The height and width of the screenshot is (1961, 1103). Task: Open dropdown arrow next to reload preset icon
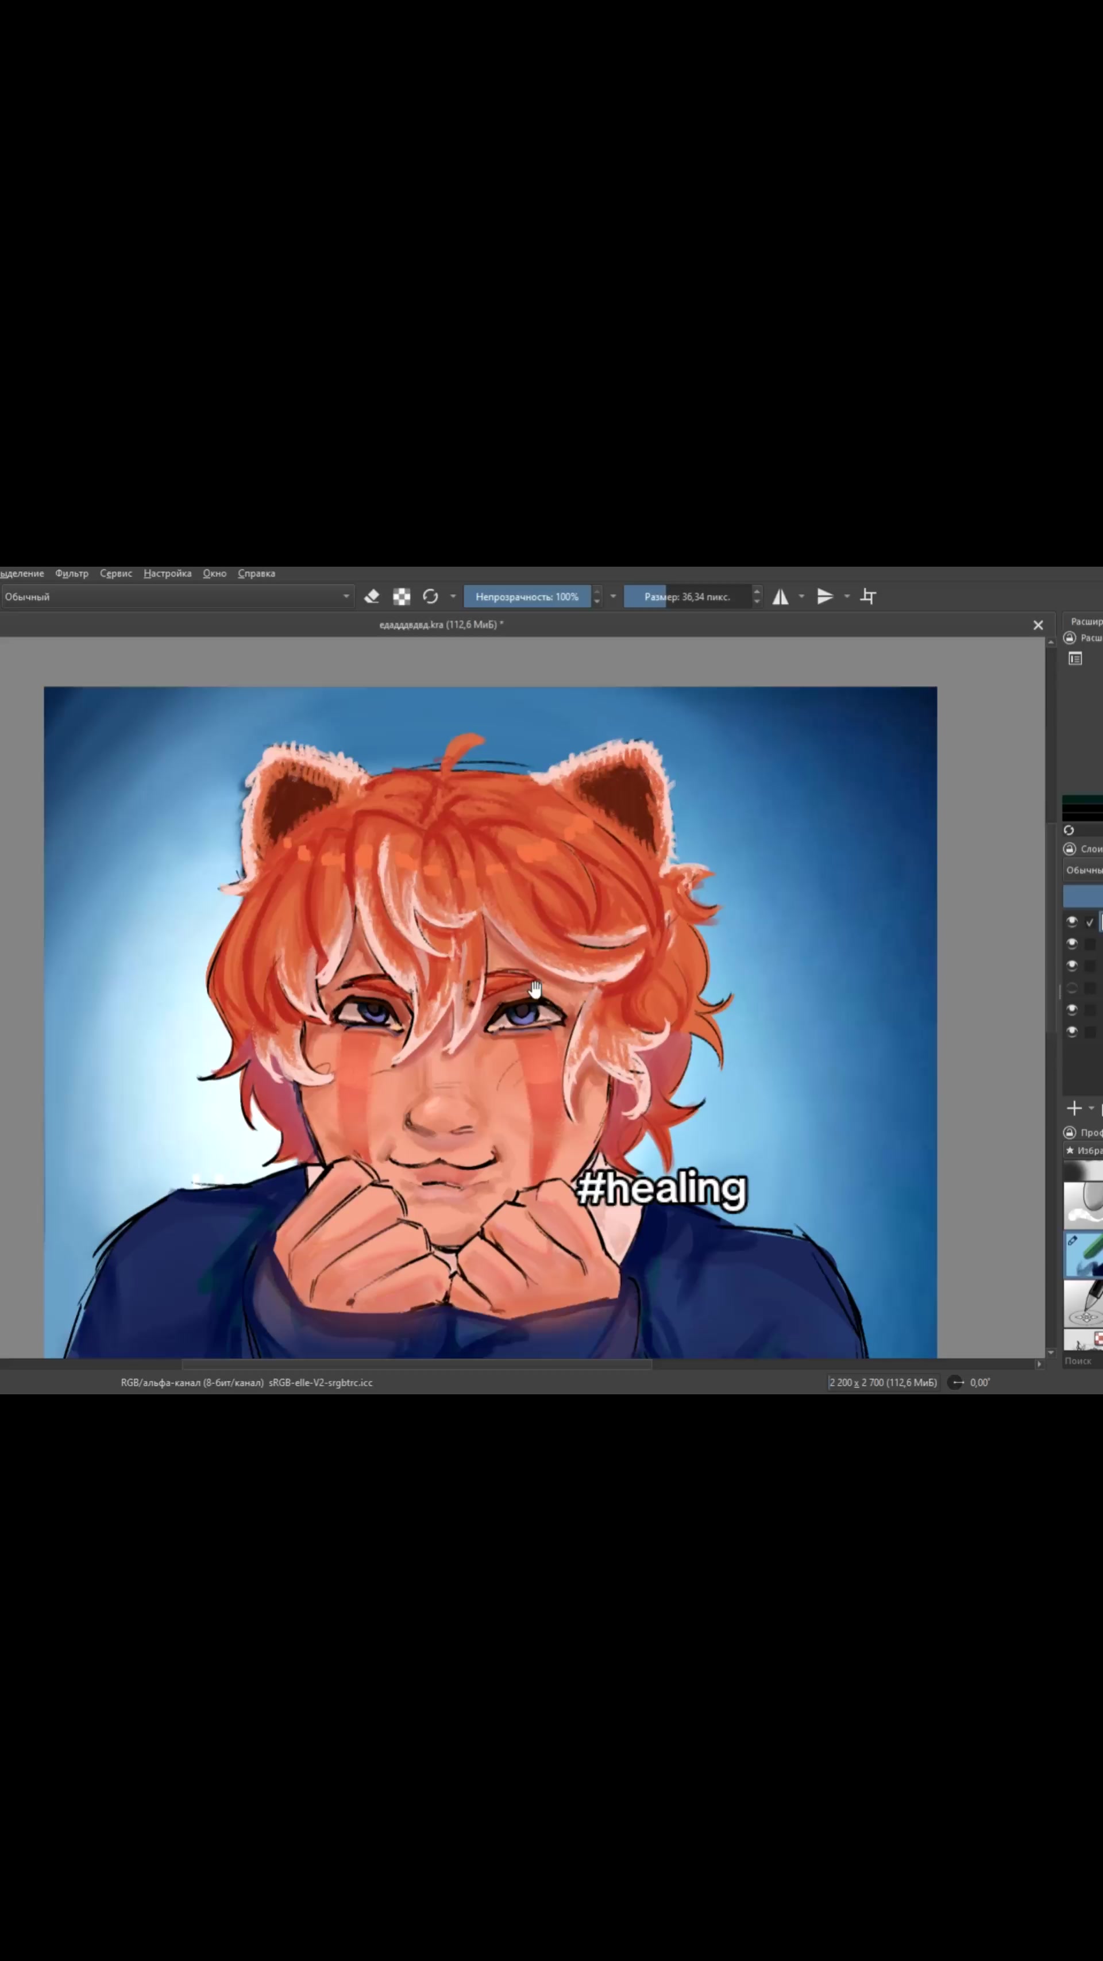(453, 597)
